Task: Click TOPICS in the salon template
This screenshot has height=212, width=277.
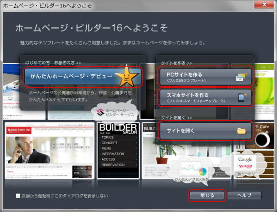Action: pos(108,137)
